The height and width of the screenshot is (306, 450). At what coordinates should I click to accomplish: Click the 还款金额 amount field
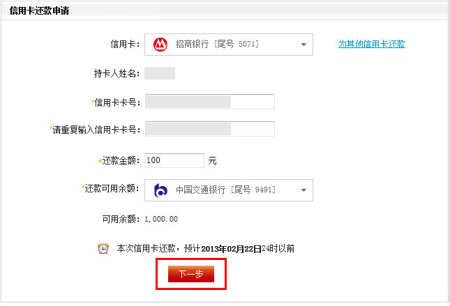174,160
